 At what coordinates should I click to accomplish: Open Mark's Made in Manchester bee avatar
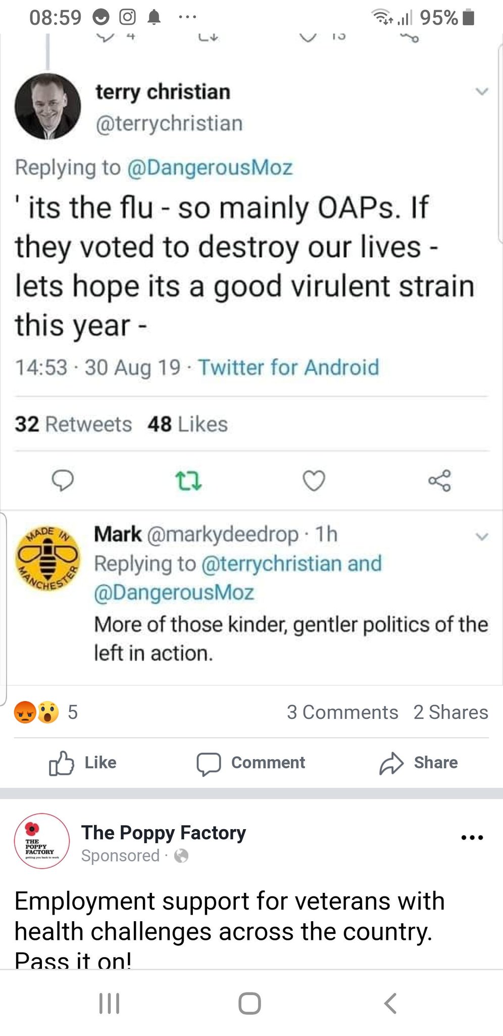(48, 558)
